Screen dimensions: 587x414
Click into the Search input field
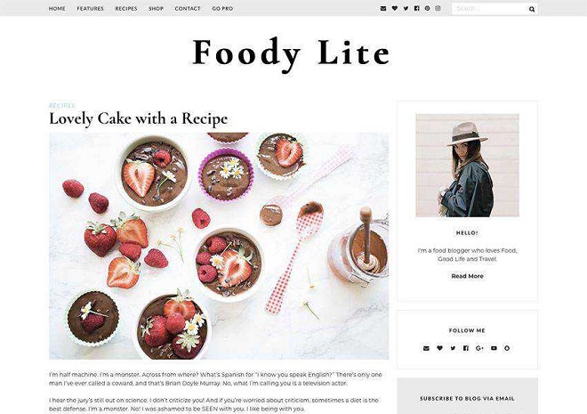tap(489, 9)
